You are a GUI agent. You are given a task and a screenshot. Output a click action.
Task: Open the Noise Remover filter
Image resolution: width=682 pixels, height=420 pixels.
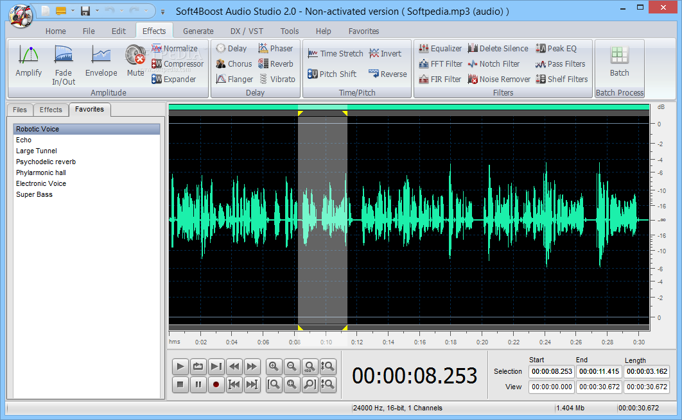(x=499, y=79)
